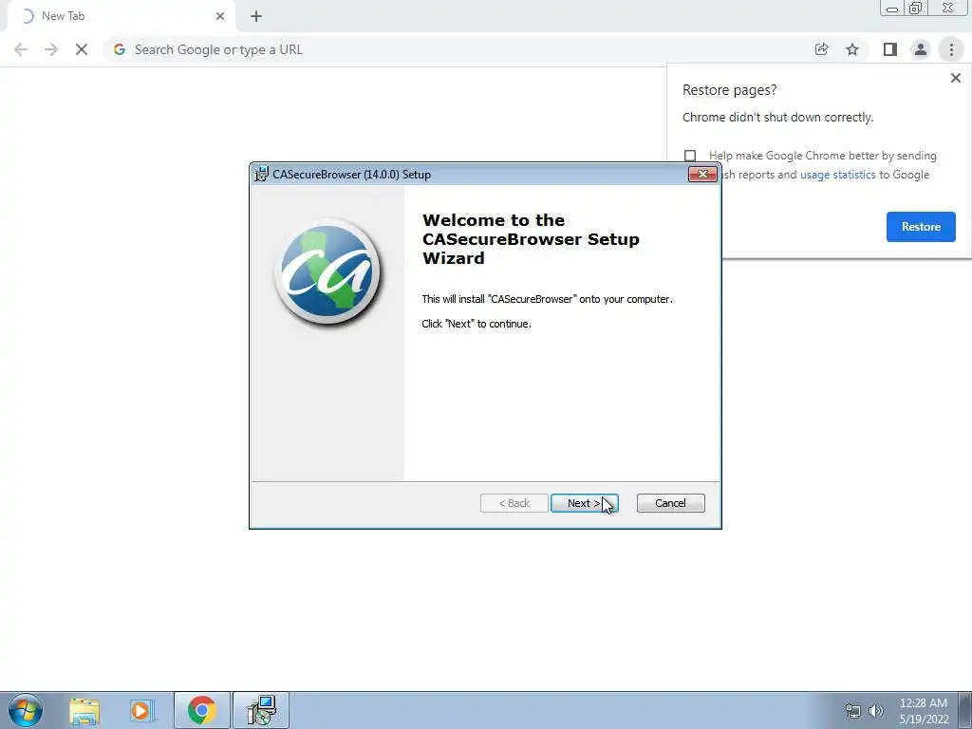Switch to Chrome in taskbar
The width and height of the screenshot is (972, 729).
[x=201, y=710]
